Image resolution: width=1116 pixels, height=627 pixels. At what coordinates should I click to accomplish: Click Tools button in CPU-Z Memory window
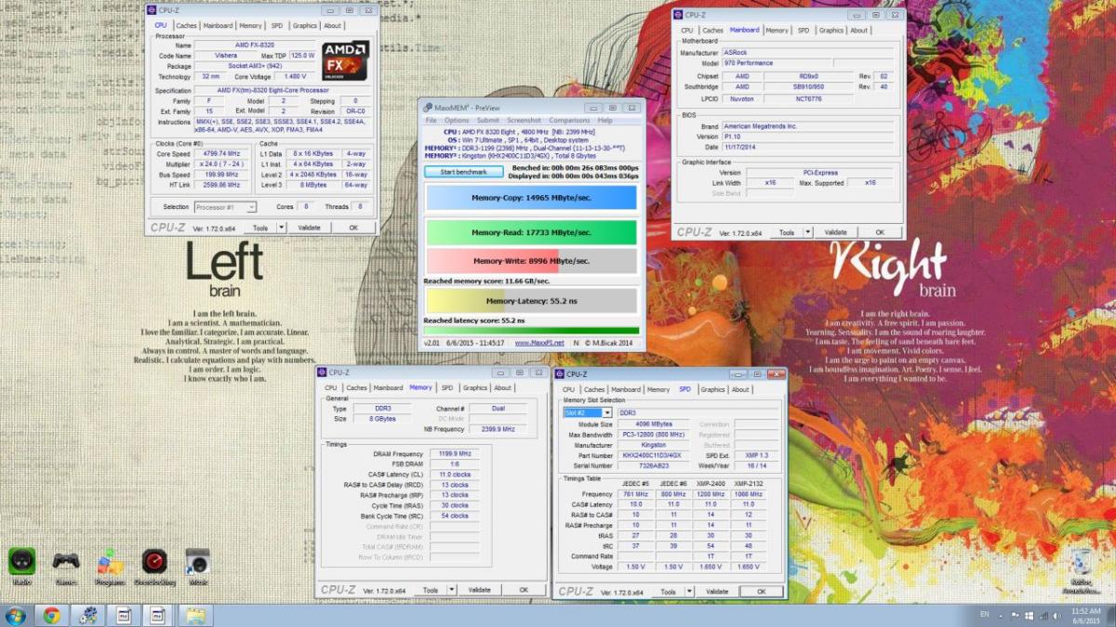pyautogui.click(x=431, y=590)
